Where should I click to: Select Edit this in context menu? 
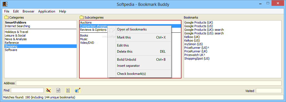pos(139,45)
